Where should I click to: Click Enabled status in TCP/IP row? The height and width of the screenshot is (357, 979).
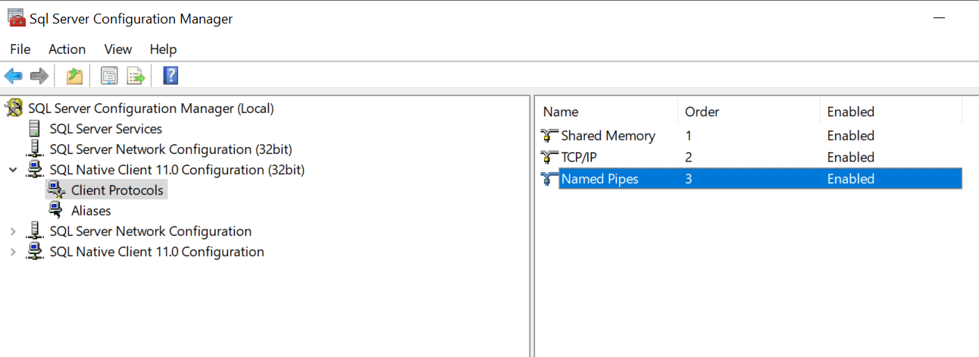pyautogui.click(x=850, y=158)
